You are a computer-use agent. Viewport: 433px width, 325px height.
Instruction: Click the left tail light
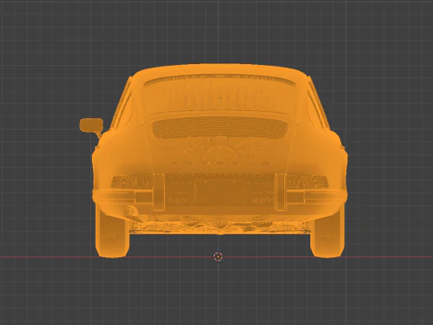click(x=132, y=182)
